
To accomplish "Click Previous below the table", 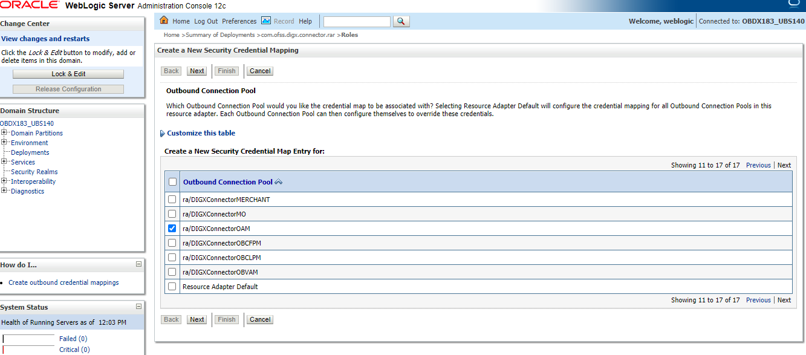I will pos(758,300).
